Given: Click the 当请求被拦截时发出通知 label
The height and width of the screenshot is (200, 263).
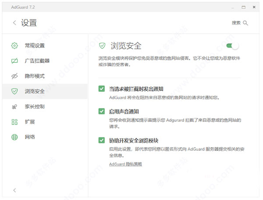Looking at the screenshot, I should pyautogui.click(x=136, y=89).
